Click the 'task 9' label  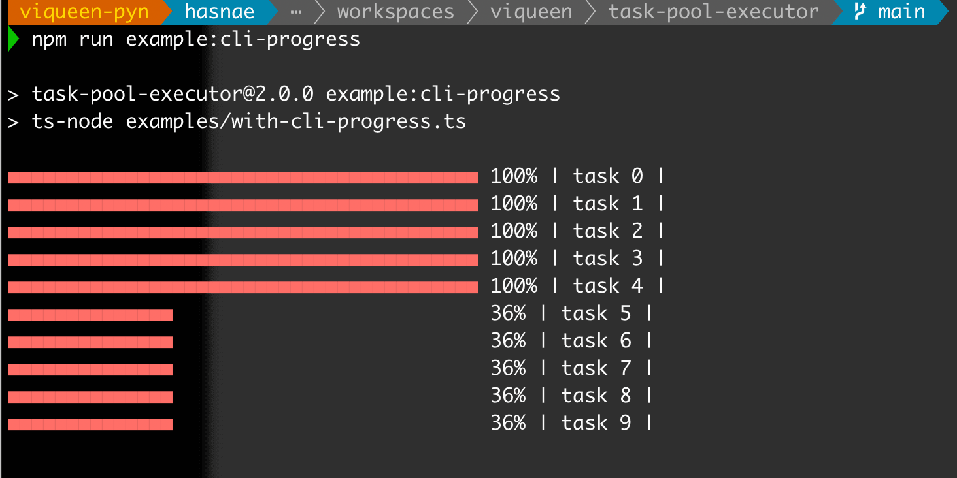[596, 423]
